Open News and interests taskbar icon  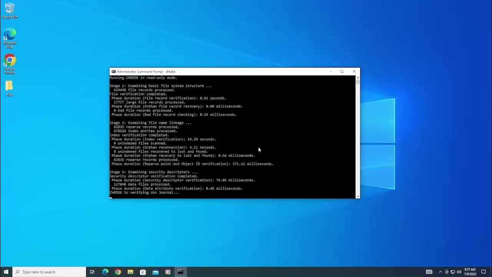[429, 272]
